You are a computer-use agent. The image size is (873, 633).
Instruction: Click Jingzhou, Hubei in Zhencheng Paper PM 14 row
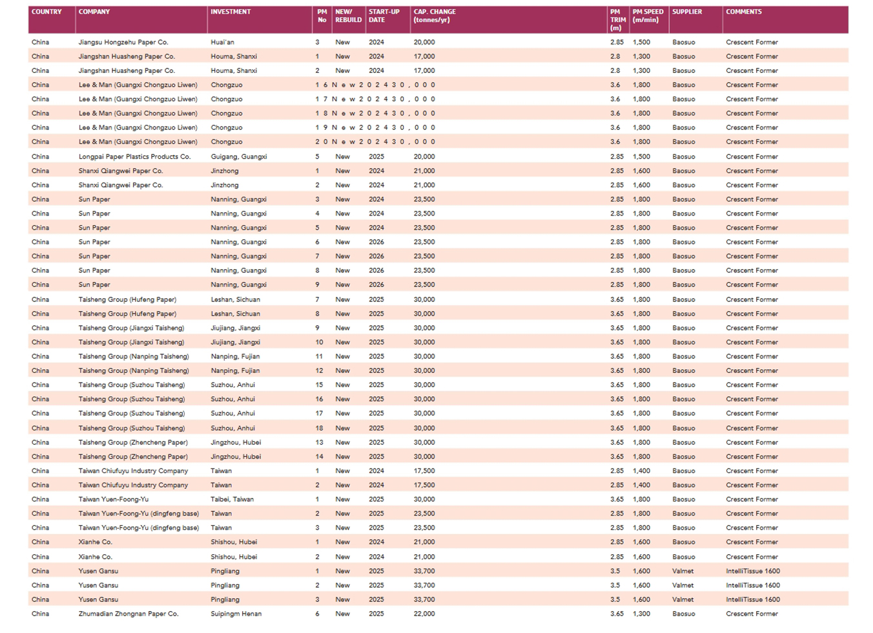[x=236, y=456]
